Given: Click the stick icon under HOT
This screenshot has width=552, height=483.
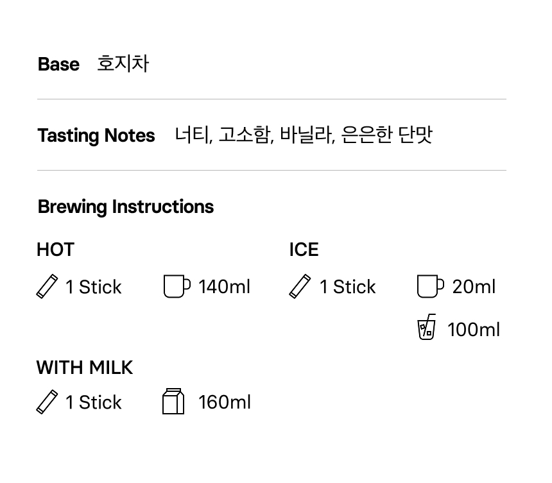Looking at the screenshot, I should (47, 287).
